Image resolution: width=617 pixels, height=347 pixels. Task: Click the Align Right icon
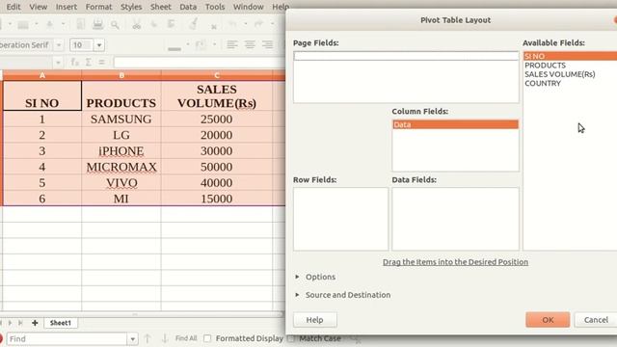click(268, 45)
